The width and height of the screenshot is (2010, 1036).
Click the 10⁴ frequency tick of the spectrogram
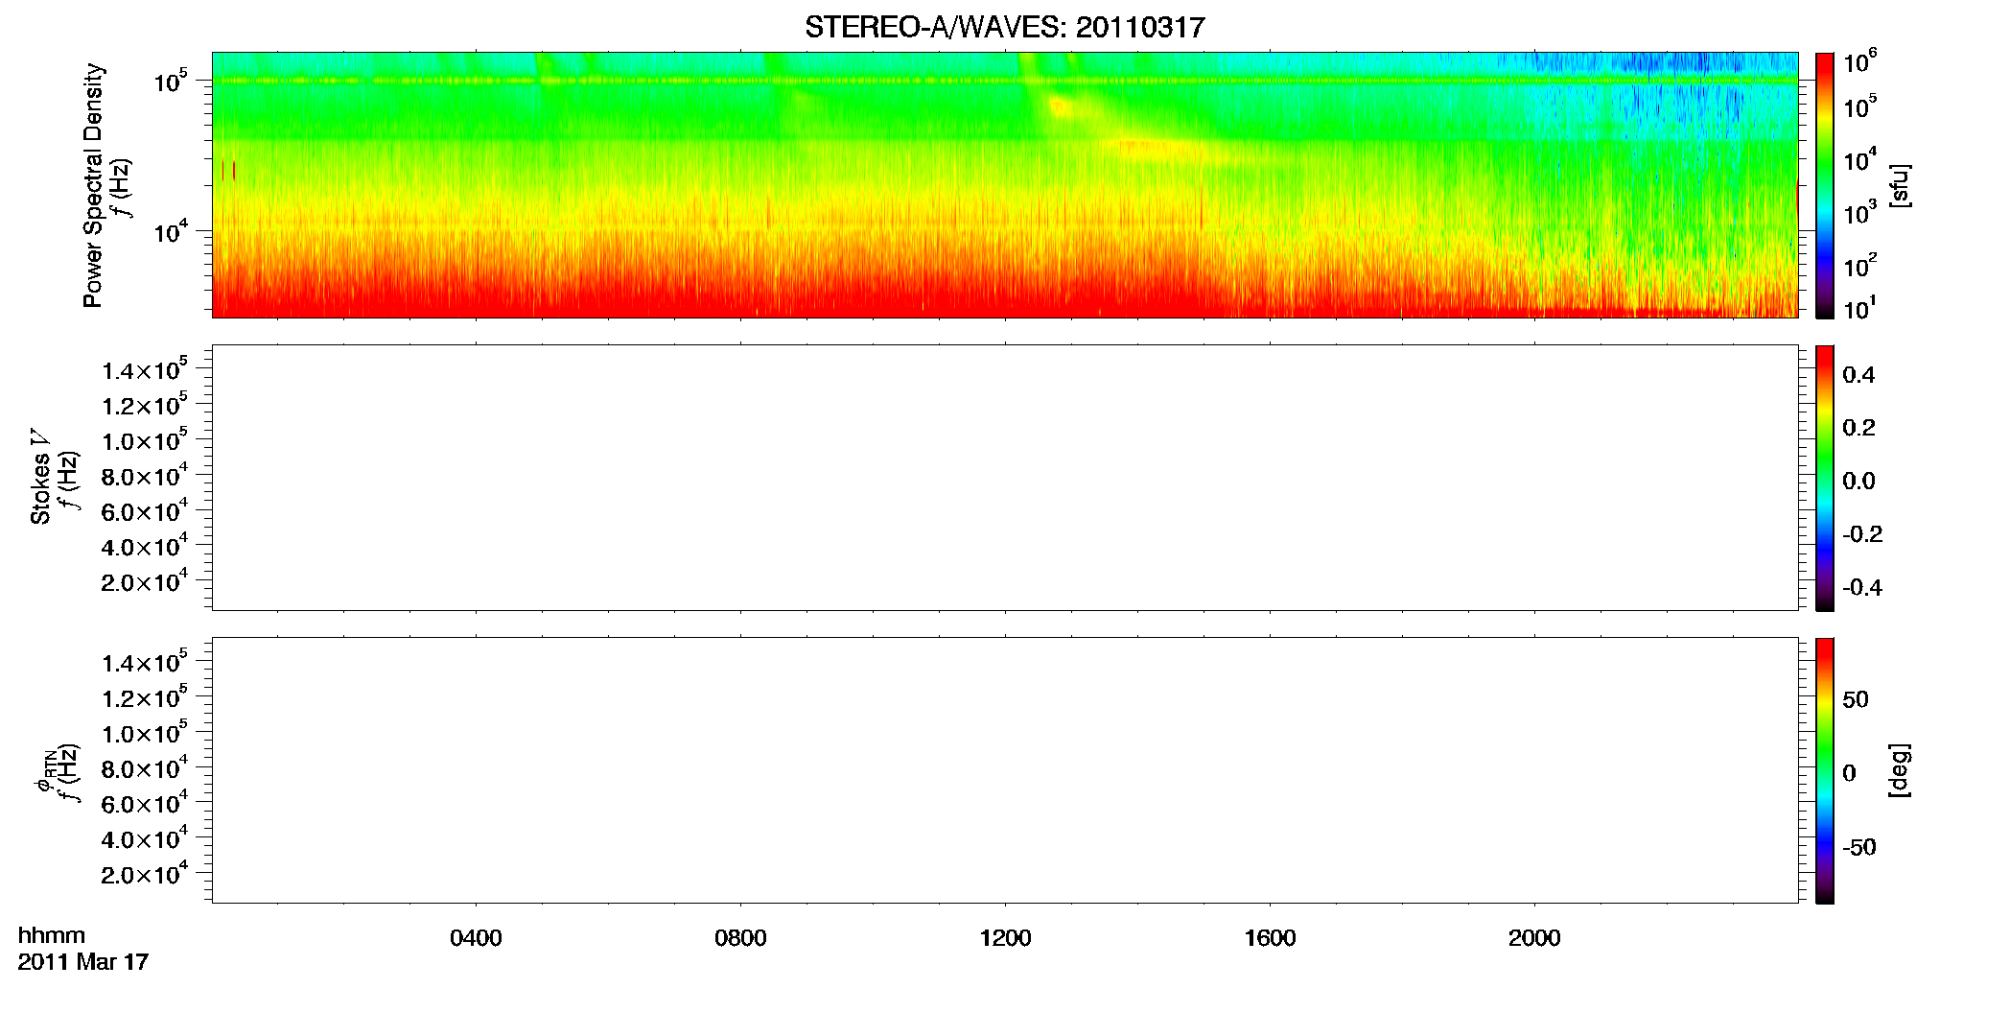(x=171, y=231)
